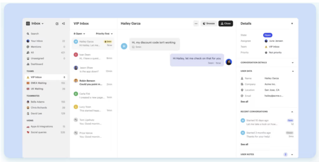
Task: Open the 8 Open status filter dropdown
Action: (79, 34)
